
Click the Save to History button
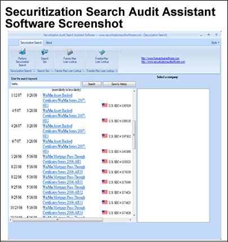119,84
